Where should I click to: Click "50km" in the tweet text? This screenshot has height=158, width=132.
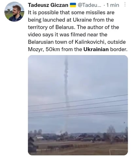click(x=53, y=49)
